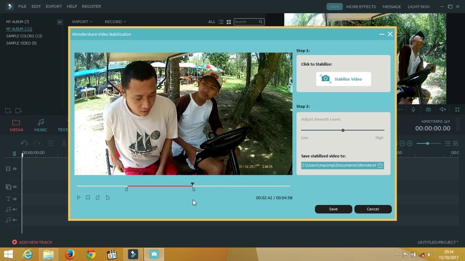This screenshot has width=465, height=261.
Task: Click the folder browse icon for save path
Action: coord(380,165)
